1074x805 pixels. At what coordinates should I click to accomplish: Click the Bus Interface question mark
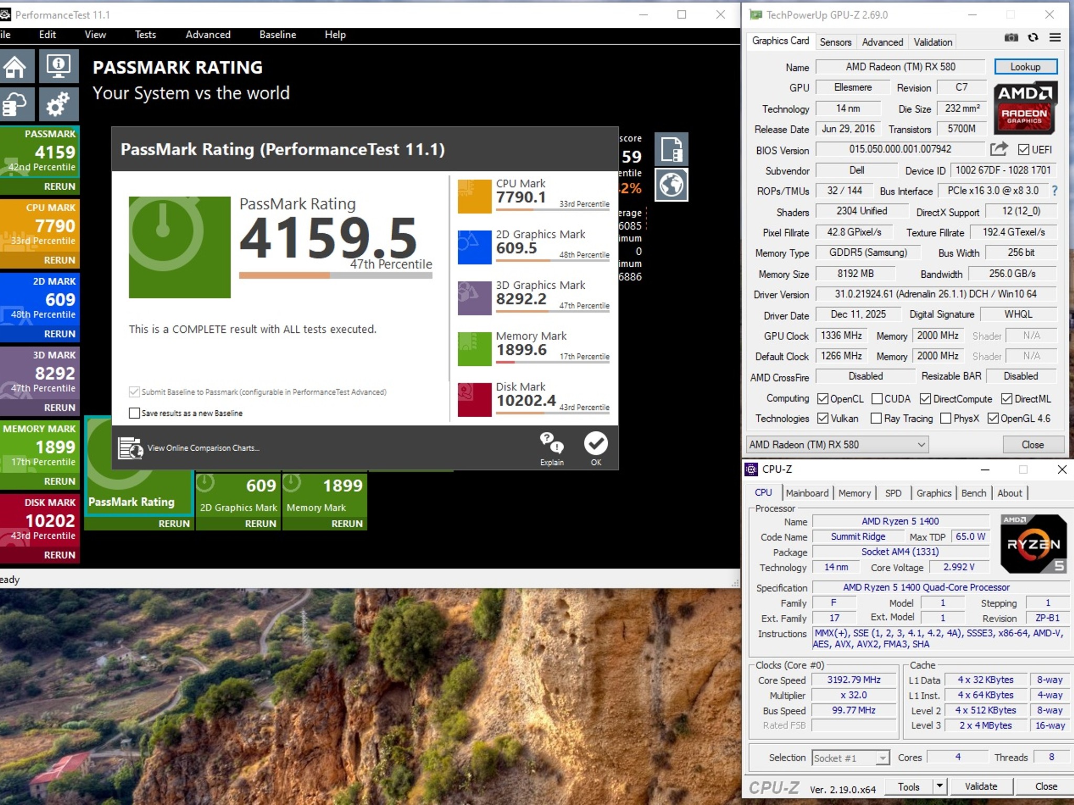click(x=1055, y=191)
